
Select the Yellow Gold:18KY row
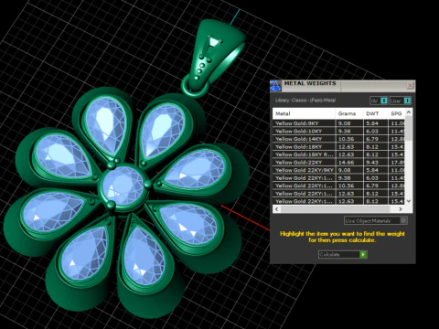coord(339,147)
